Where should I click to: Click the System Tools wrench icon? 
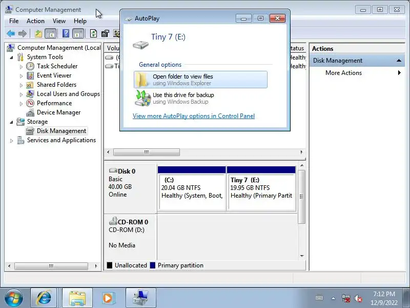coord(20,57)
